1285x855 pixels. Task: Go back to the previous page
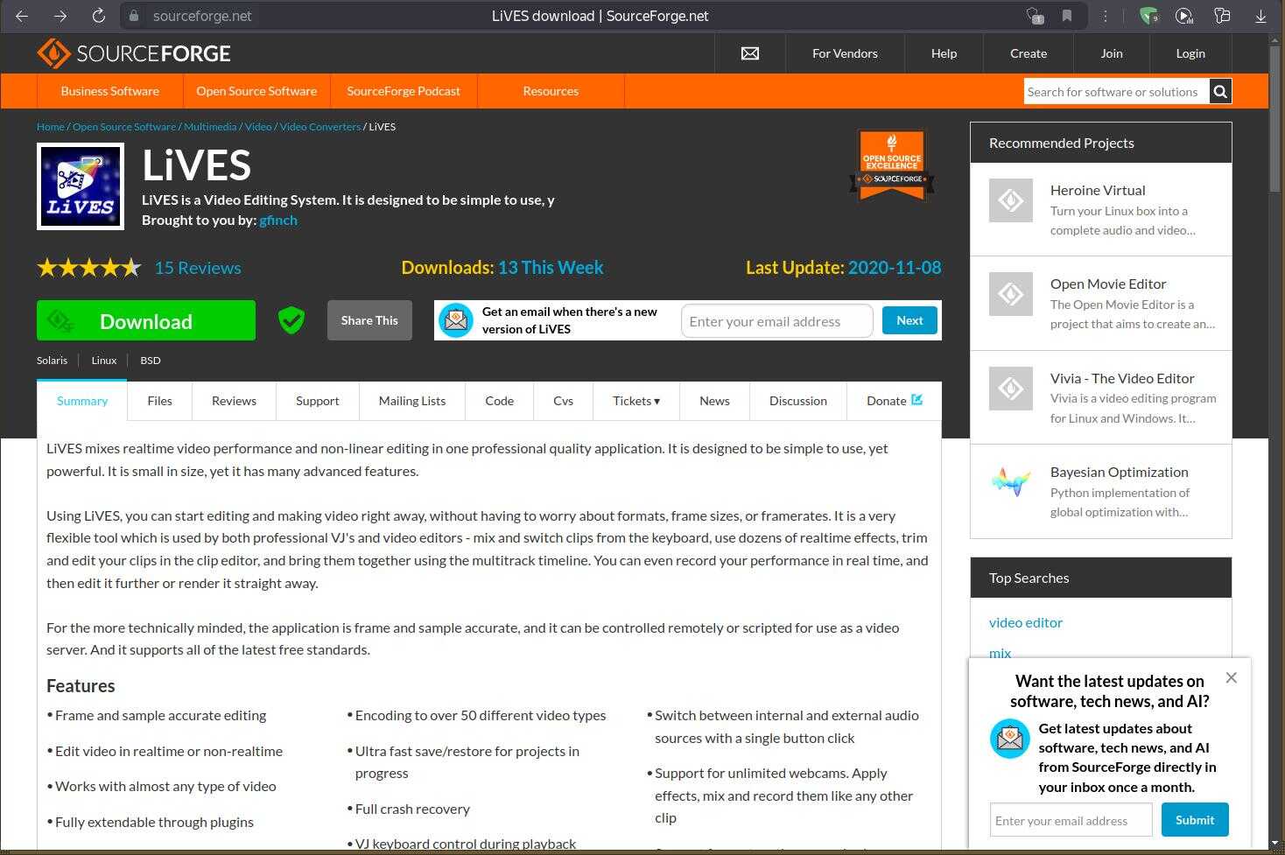[22, 16]
